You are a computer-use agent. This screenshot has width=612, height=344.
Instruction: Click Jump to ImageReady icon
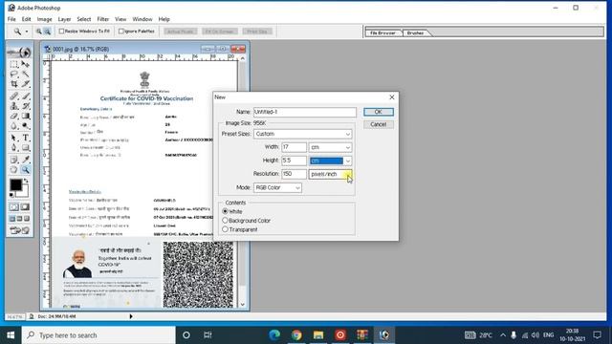(19, 230)
